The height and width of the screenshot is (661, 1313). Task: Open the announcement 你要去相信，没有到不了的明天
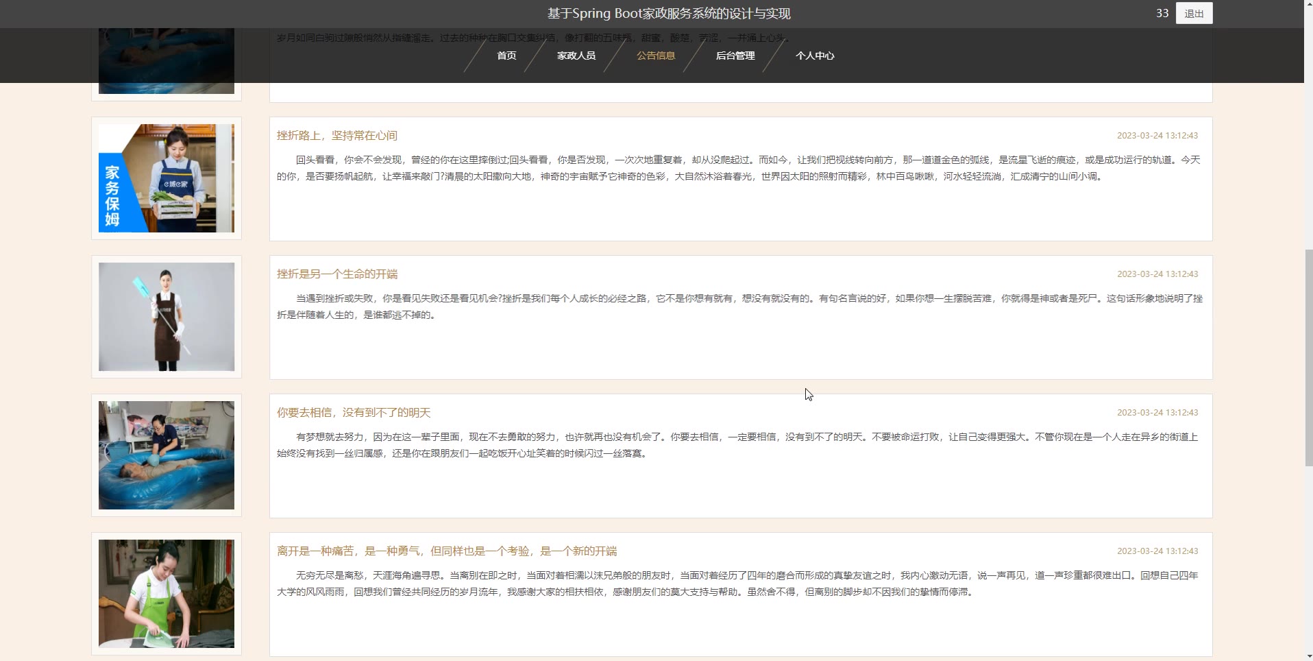point(354,413)
